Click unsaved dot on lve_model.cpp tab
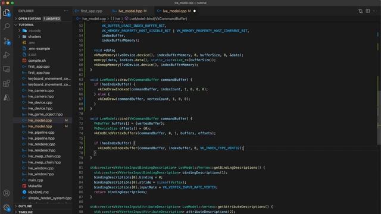 tap(195, 11)
